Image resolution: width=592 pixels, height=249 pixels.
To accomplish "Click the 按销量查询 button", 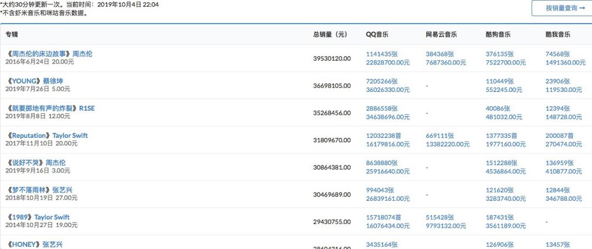I will [x=562, y=8].
